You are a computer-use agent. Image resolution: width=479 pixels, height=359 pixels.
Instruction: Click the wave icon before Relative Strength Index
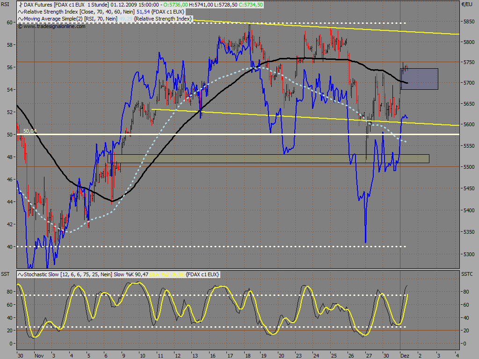(x=21, y=12)
